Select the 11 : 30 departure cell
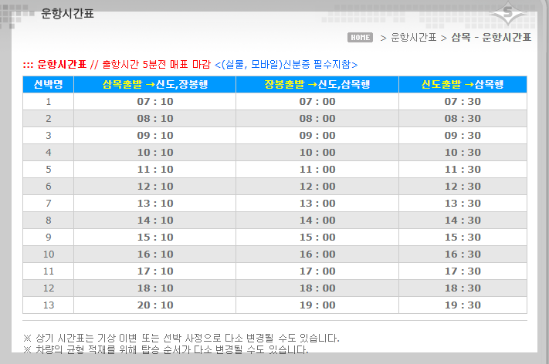This screenshot has height=364, width=549. click(x=463, y=169)
